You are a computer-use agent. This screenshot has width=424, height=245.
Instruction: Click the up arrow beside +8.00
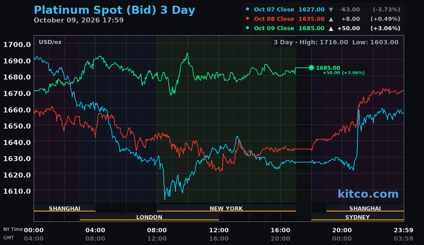331,19
